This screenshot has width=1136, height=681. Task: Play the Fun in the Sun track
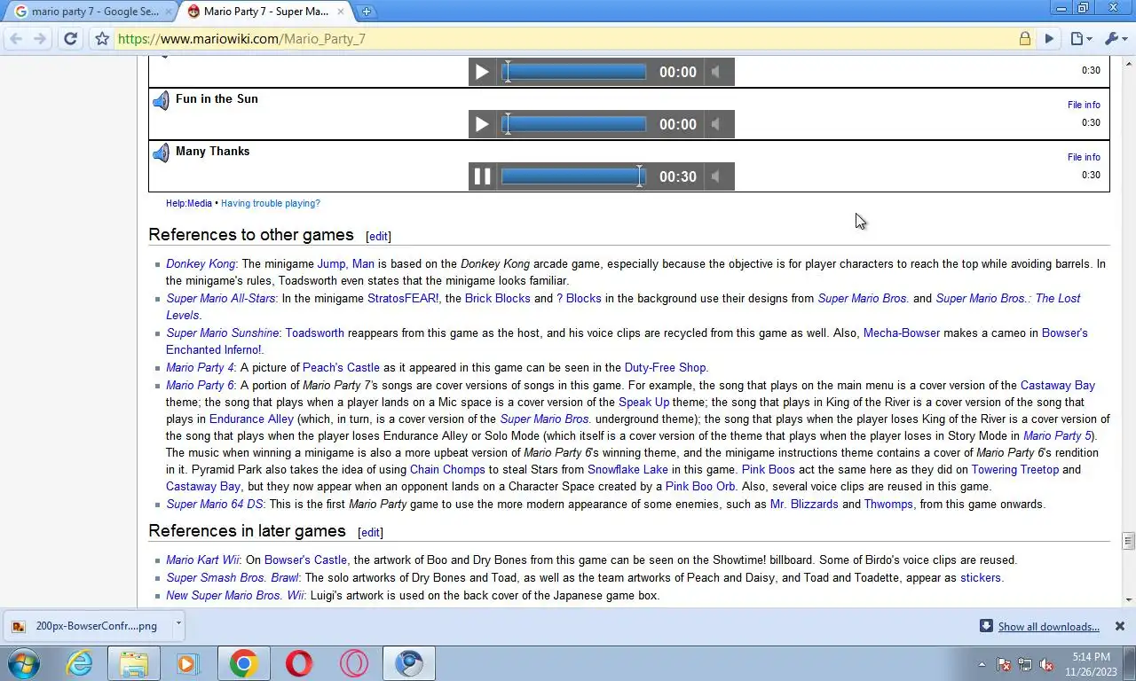point(482,124)
